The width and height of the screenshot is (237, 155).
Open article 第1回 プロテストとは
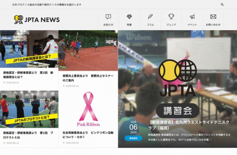tap(28, 135)
